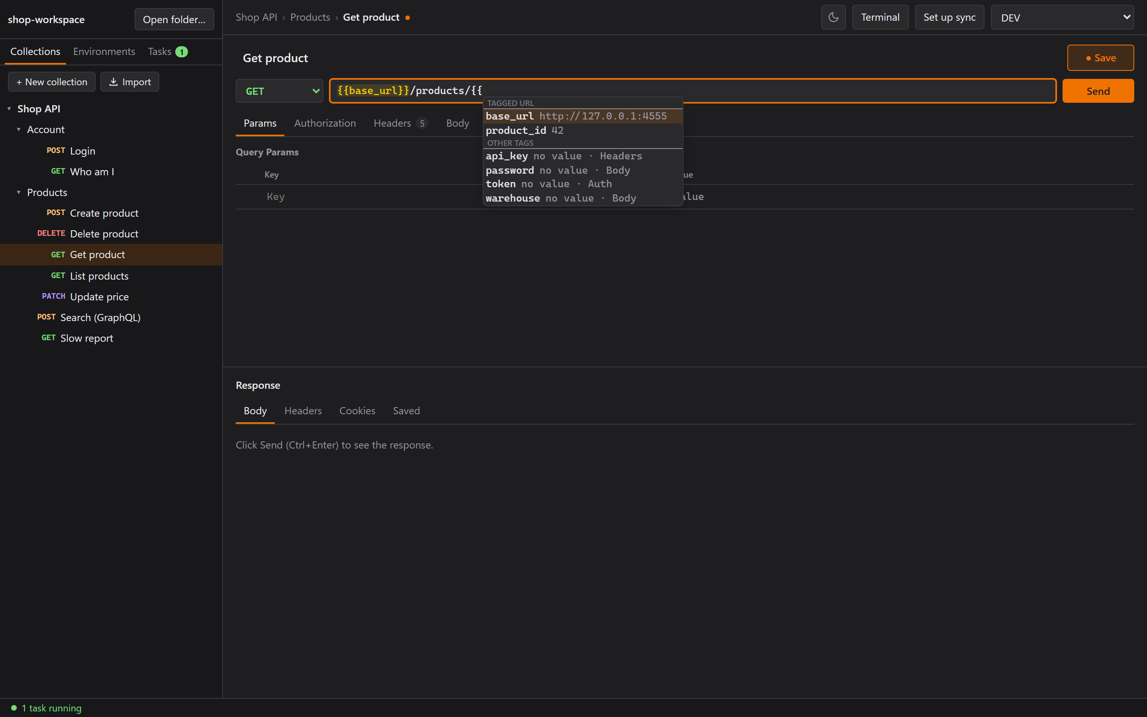Viewport: 1147px width, 717px height.
Task: Click Open folder button
Action: click(174, 20)
